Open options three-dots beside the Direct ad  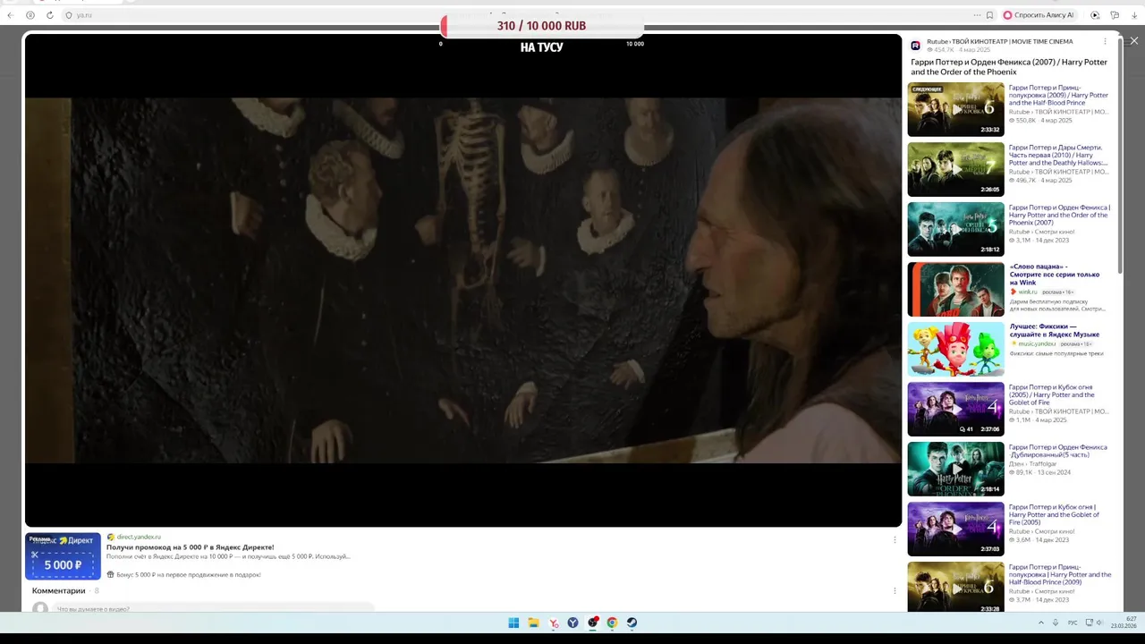tap(894, 539)
